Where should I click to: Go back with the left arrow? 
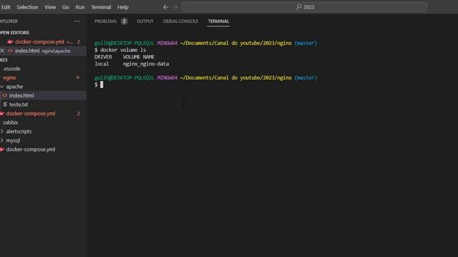(165, 7)
